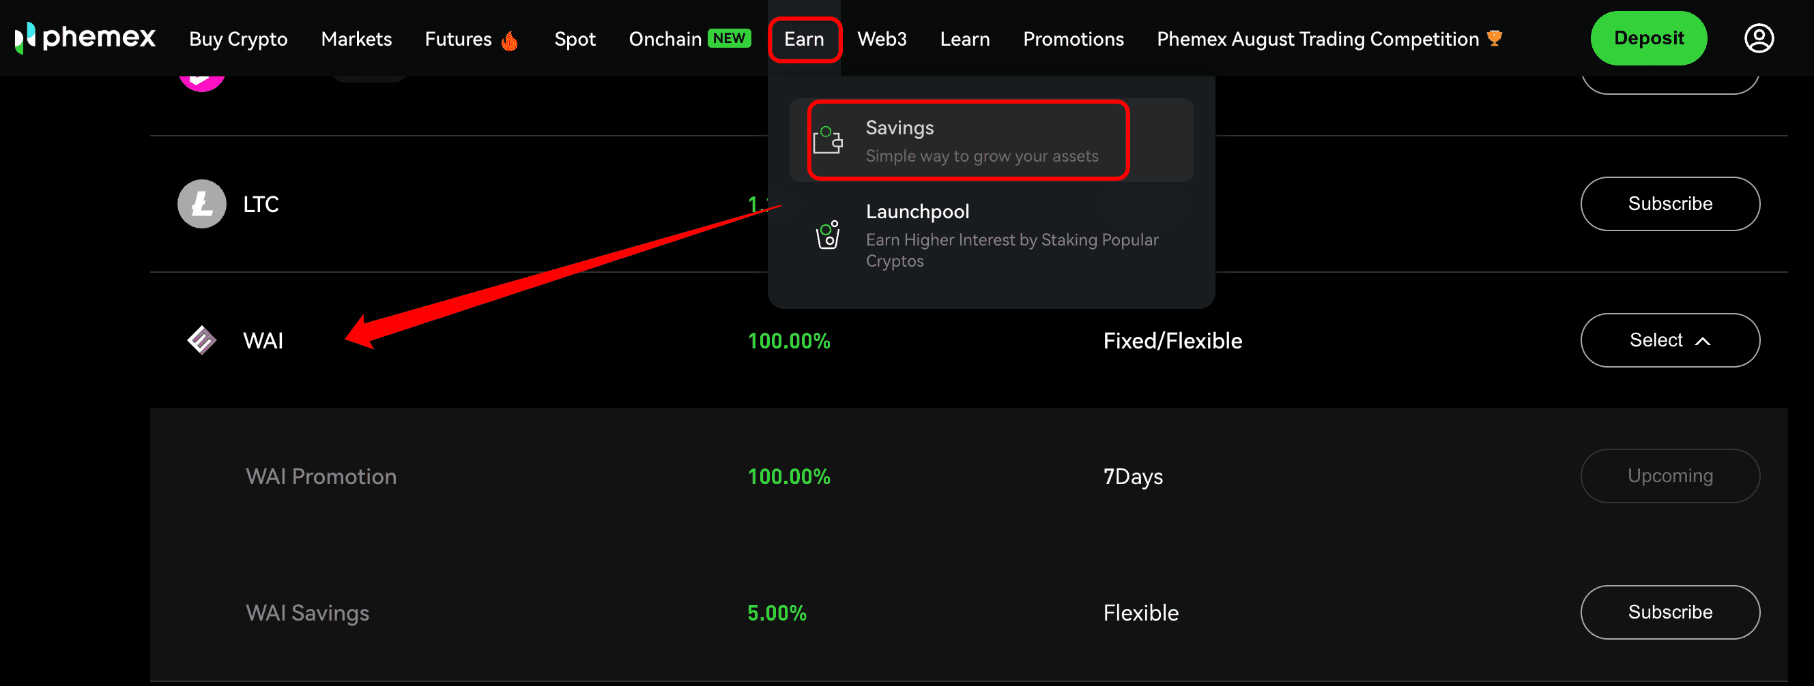Collapse the WAI Select dropdown
The height and width of the screenshot is (686, 1814).
pyautogui.click(x=1669, y=340)
